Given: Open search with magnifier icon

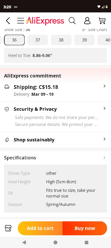Looking at the screenshot, I should [x=72, y=21].
